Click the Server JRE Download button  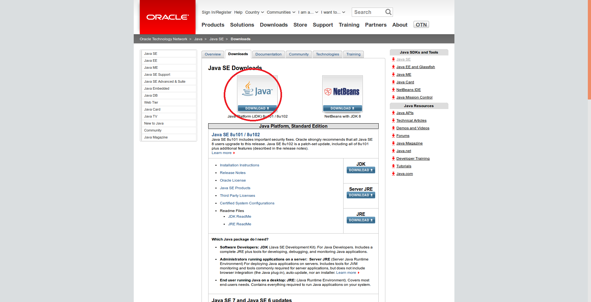tap(361, 195)
